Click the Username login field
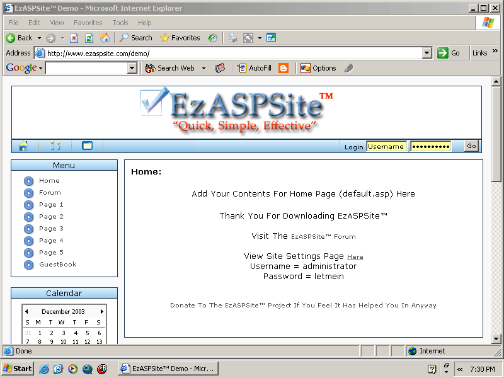Screen dimensions: 504x378 386,147
